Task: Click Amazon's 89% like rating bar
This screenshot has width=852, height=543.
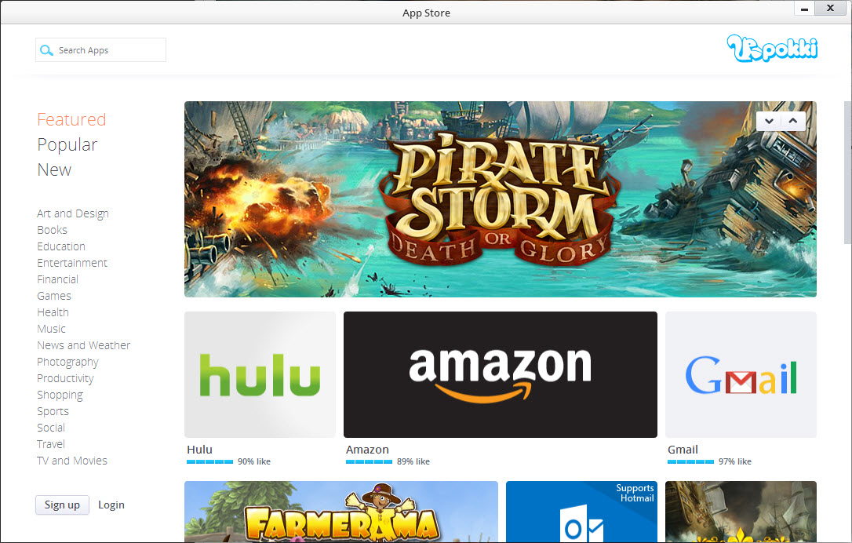Action: click(369, 461)
